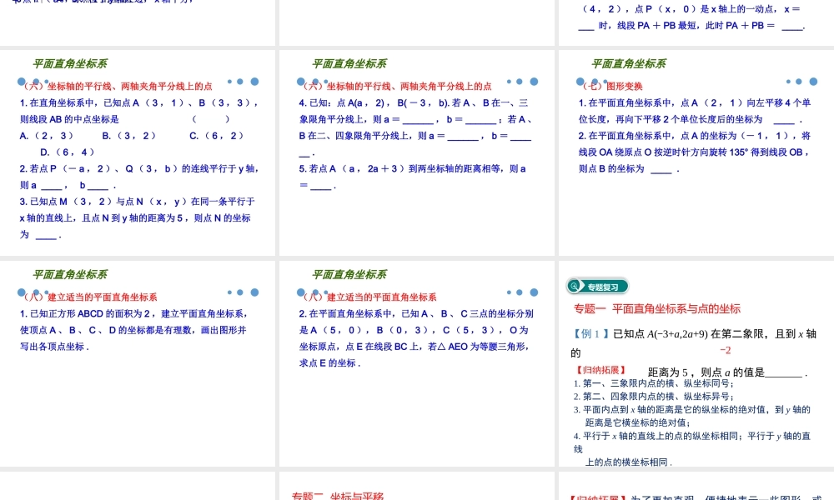Image resolution: width=834 pixels, height=500 pixels.
Task: Open the 专题复习 section tab
Action: coord(598,286)
